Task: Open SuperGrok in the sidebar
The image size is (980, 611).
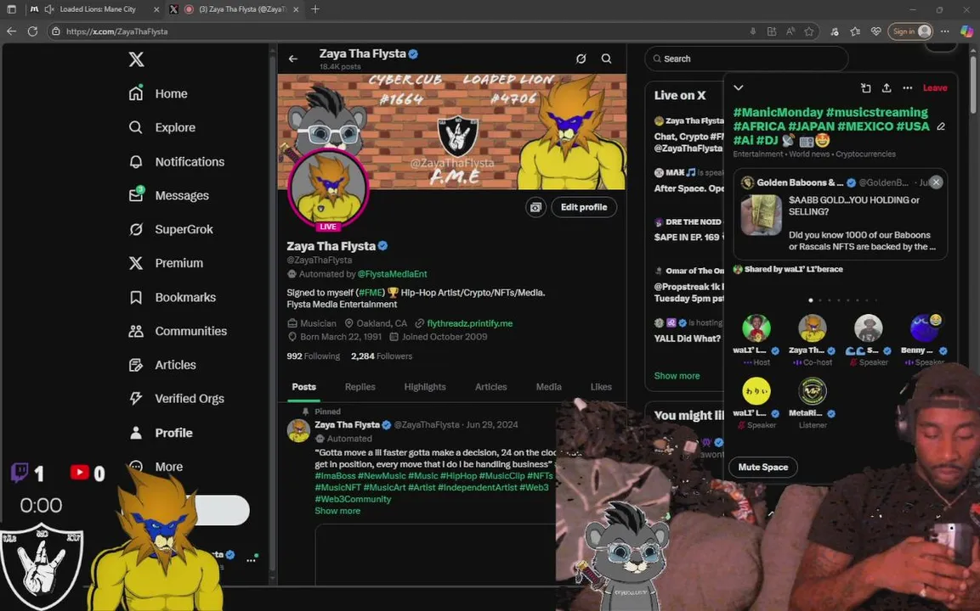Action: coord(171,229)
